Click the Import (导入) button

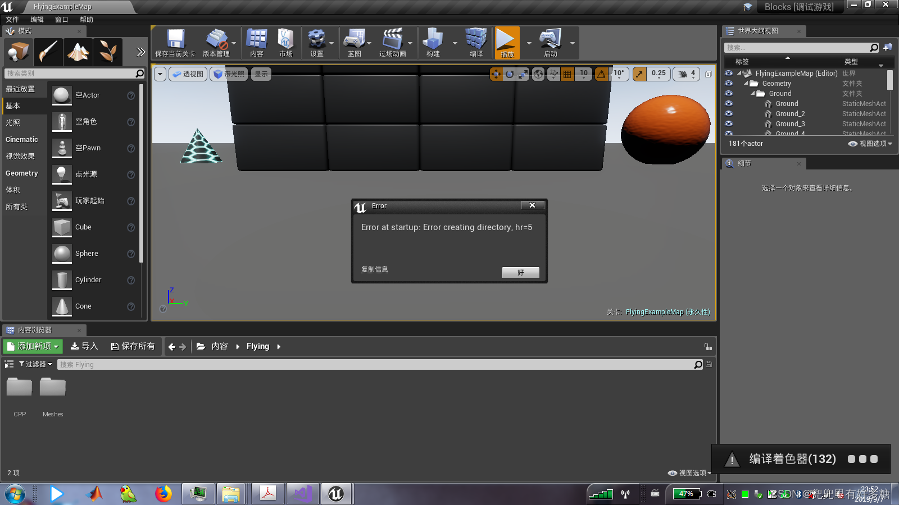84,346
